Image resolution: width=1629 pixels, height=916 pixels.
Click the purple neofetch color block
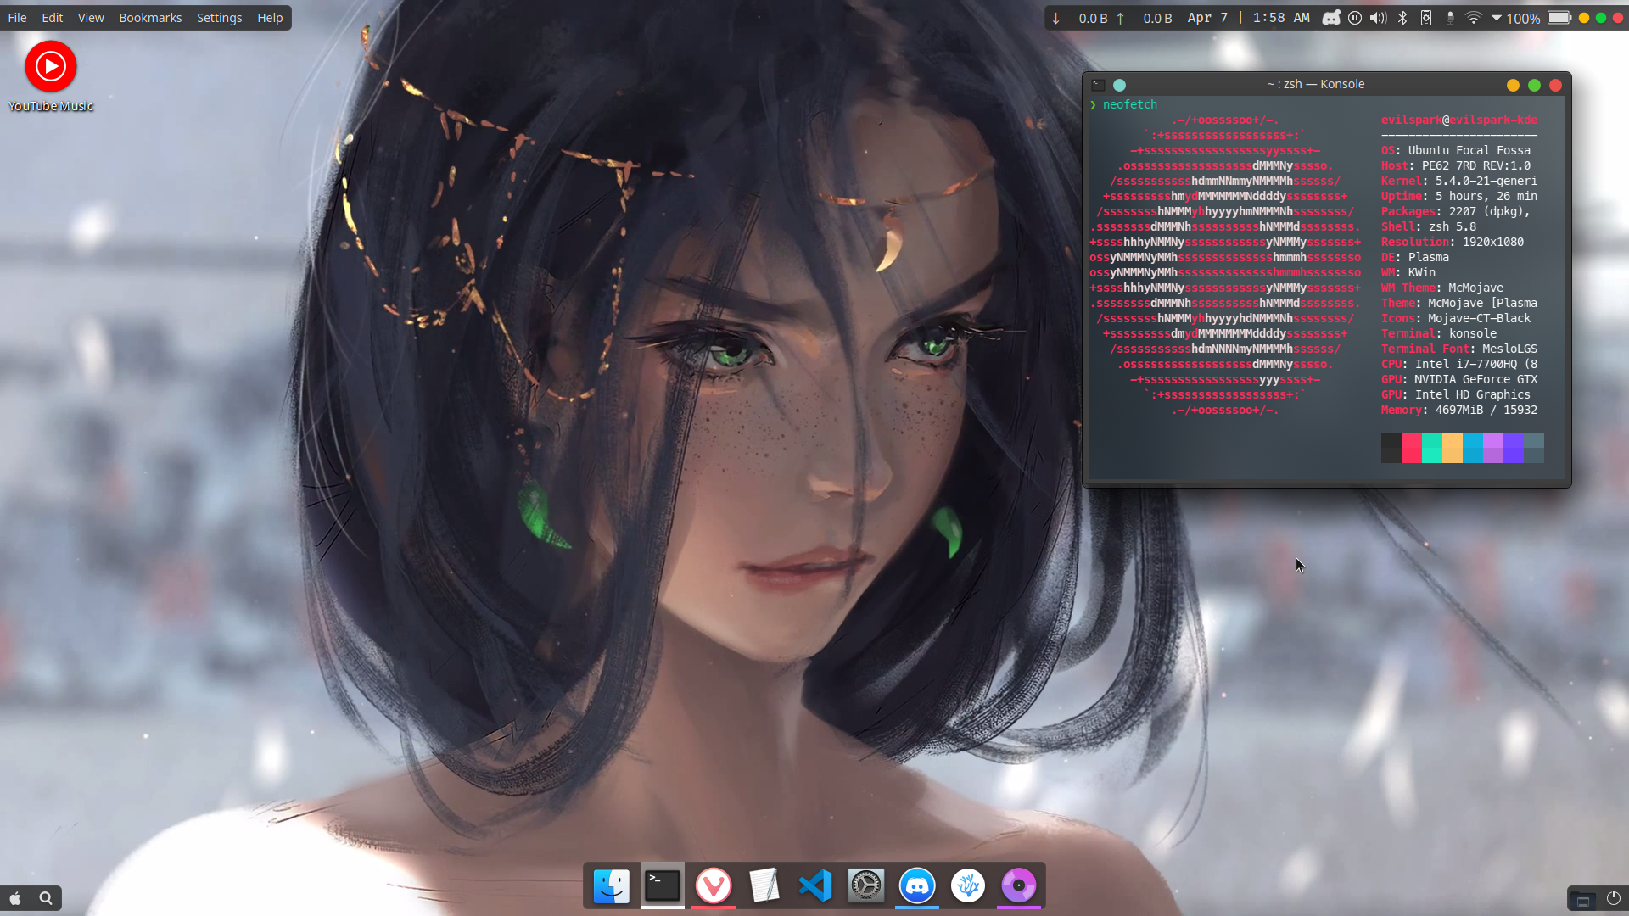click(1513, 448)
